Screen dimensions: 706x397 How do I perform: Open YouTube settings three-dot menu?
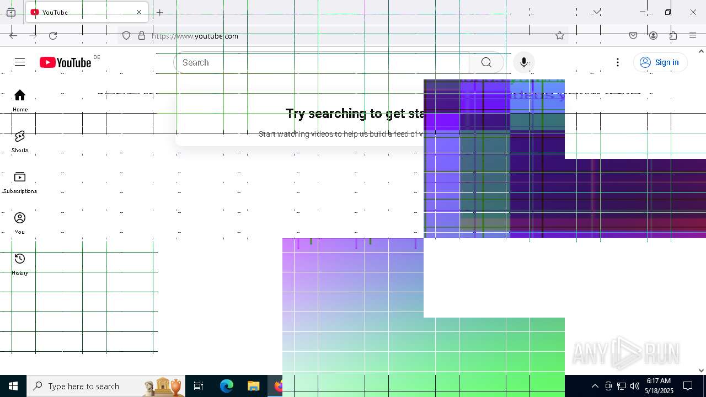(x=618, y=62)
